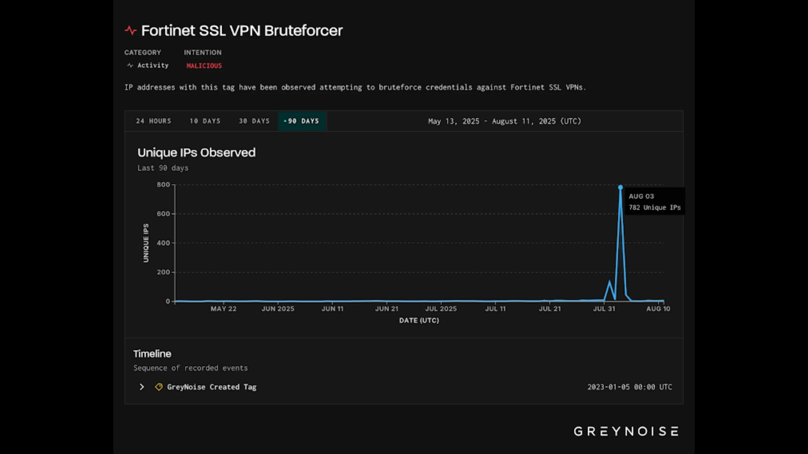
Task: Click the JUN 2025 axis label
Action: click(278, 309)
